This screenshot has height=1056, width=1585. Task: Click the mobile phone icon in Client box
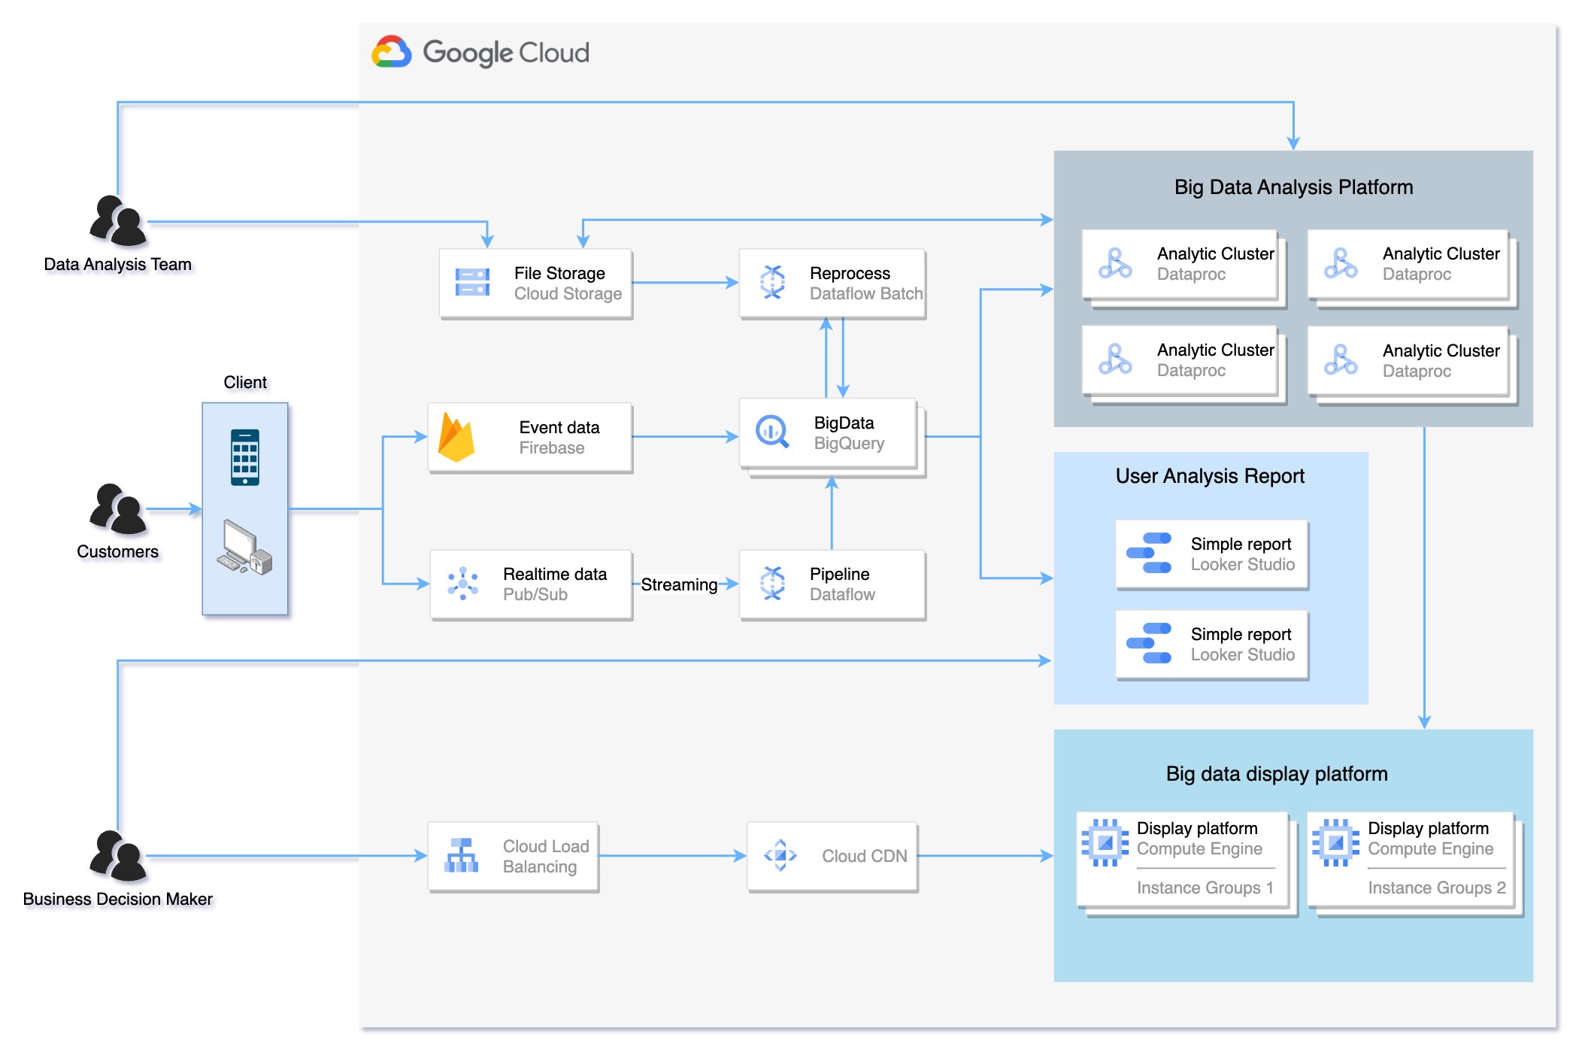245,457
